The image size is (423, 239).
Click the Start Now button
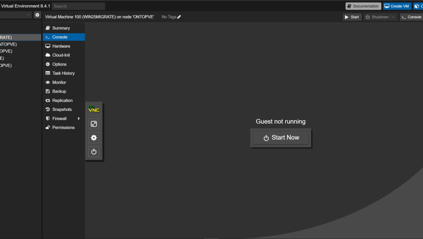[281, 138]
